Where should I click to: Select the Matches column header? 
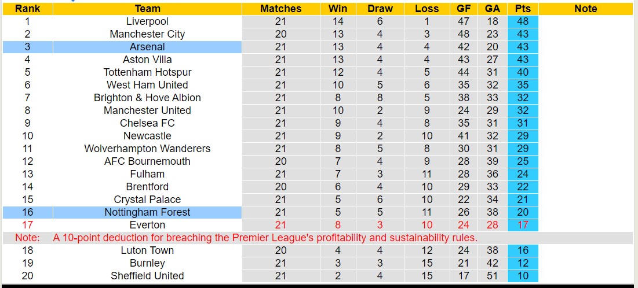pos(280,9)
